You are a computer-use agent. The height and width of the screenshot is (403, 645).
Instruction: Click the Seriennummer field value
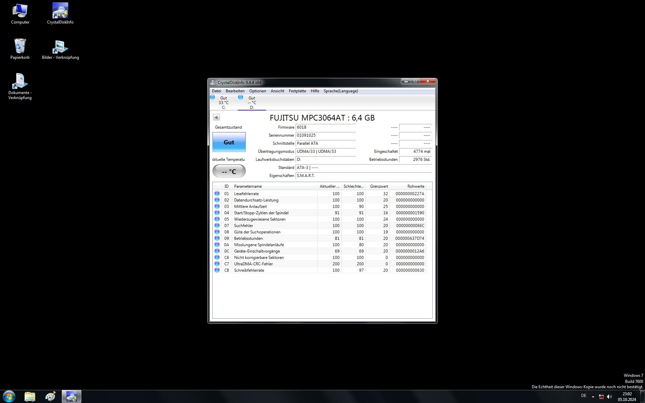tap(325, 135)
